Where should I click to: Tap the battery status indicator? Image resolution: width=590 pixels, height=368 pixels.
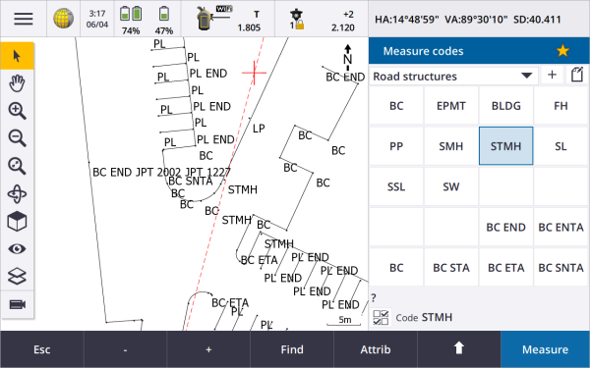click(x=147, y=19)
